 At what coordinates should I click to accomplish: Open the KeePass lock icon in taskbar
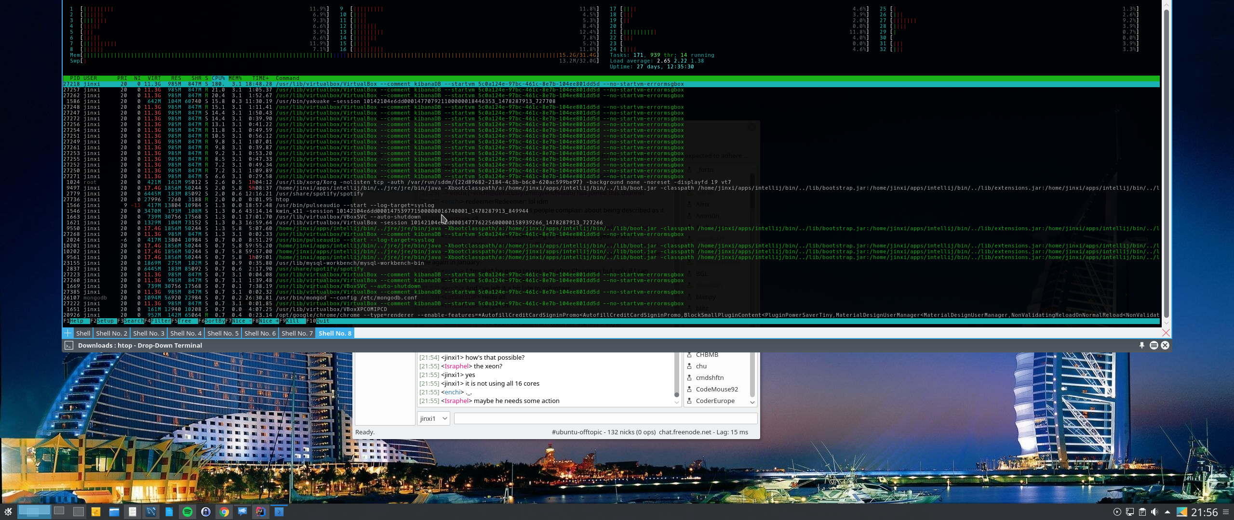[x=206, y=512]
